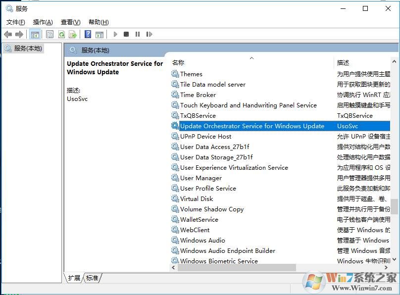The width and height of the screenshot is (400, 295).
Task: Open the 查看(V) menu
Action: 70,22
